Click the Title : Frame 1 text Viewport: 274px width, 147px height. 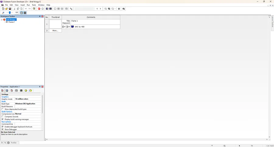(72, 21)
